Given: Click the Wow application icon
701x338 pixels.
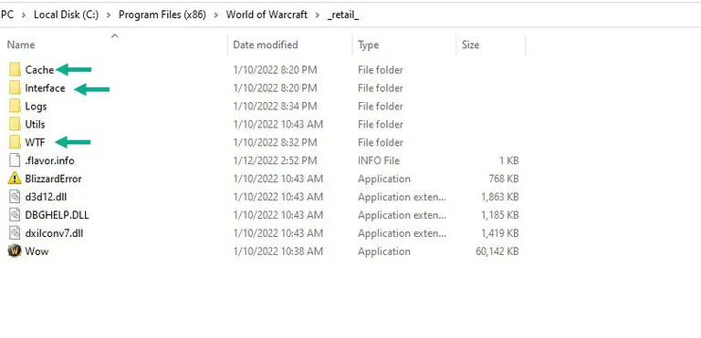Looking at the screenshot, I should coord(15,251).
